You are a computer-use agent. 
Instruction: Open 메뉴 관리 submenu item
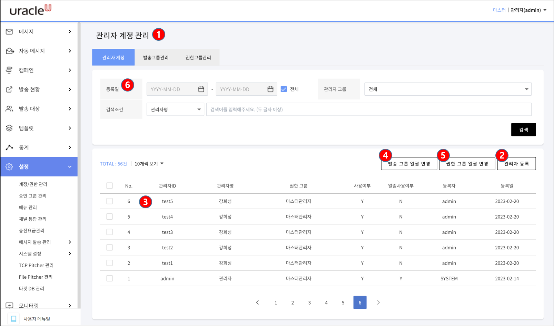point(28,207)
